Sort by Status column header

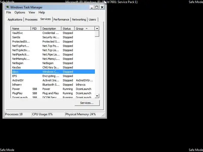pyautogui.click(x=68, y=29)
